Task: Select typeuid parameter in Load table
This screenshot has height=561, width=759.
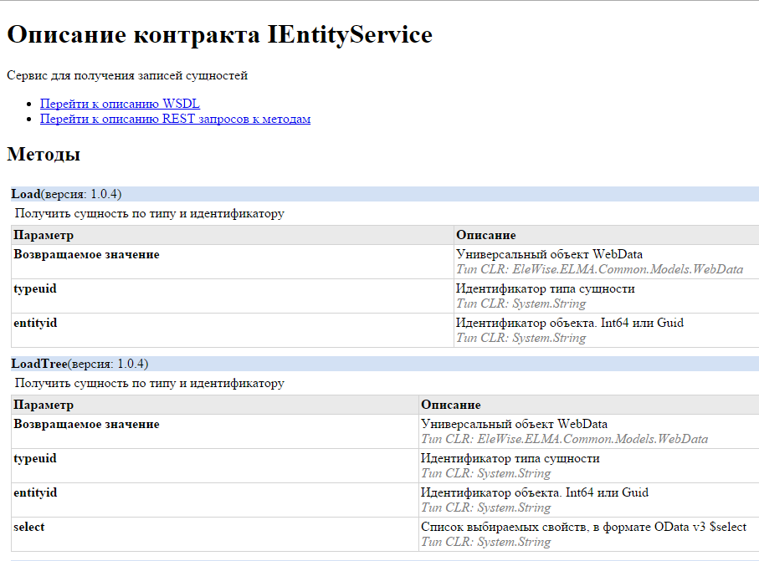Action: (x=35, y=288)
